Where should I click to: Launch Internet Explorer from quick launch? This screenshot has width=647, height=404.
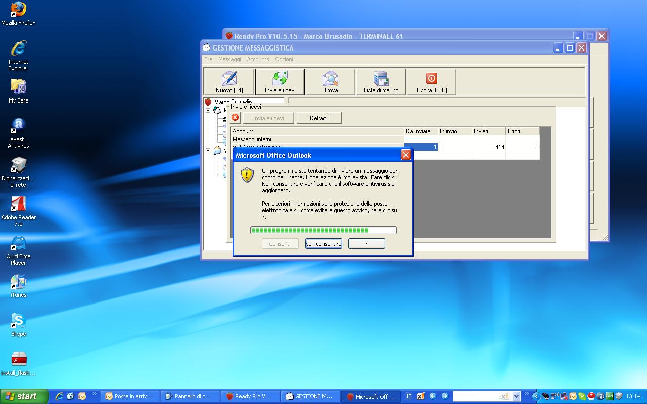click(x=59, y=396)
